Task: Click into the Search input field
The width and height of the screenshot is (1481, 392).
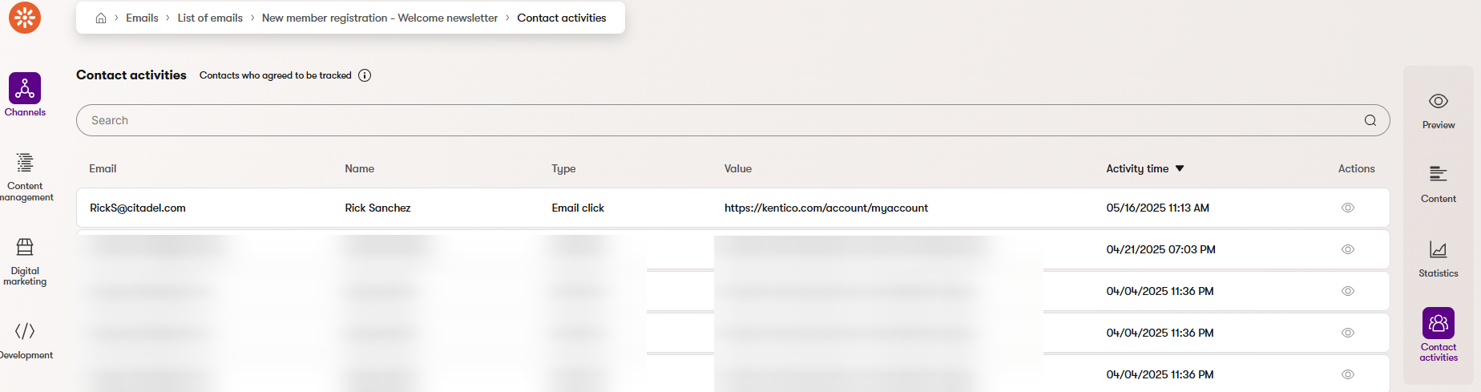Action: [721, 120]
